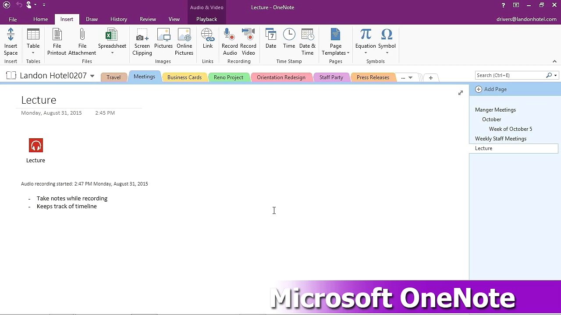Click the Take notes while recording line
The height and width of the screenshot is (315, 561).
click(72, 199)
